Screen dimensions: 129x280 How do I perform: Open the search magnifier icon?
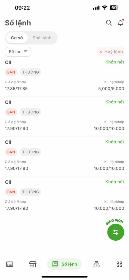click(x=109, y=23)
